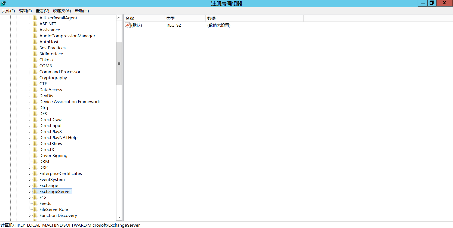Click the folder icon next to DataAccess
The height and width of the screenshot is (228, 453).
click(x=35, y=90)
